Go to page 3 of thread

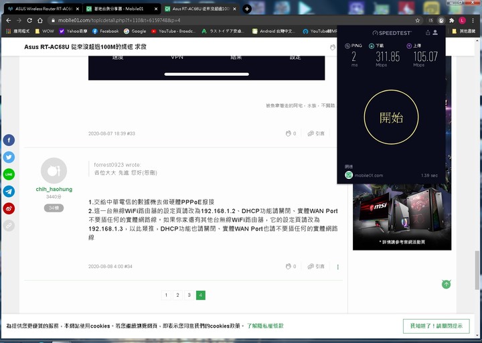[189, 295]
